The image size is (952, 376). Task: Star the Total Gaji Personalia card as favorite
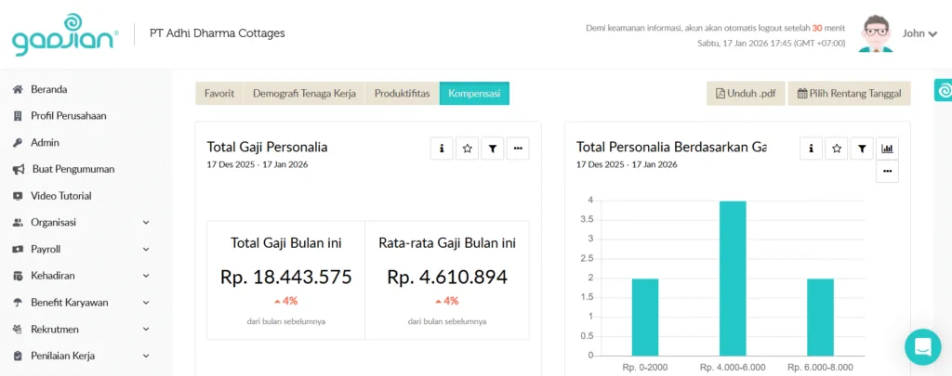pyautogui.click(x=468, y=148)
